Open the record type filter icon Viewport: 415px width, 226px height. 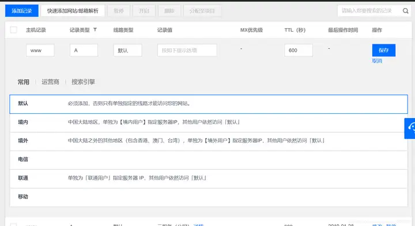click(x=95, y=30)
